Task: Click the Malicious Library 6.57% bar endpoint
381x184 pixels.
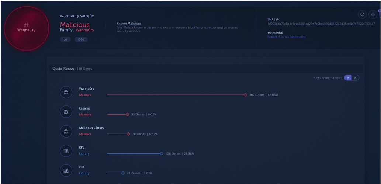Action: [x=129, y=134]
